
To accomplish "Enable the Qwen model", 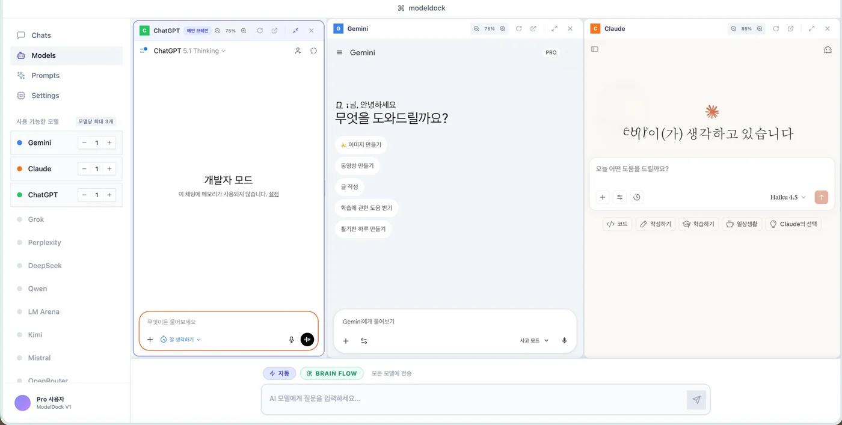I will click(x=66, y=289).
